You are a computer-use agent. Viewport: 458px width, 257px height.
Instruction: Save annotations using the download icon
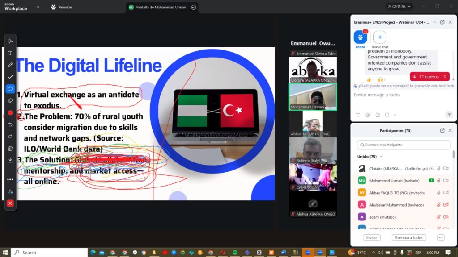point(10,160)
